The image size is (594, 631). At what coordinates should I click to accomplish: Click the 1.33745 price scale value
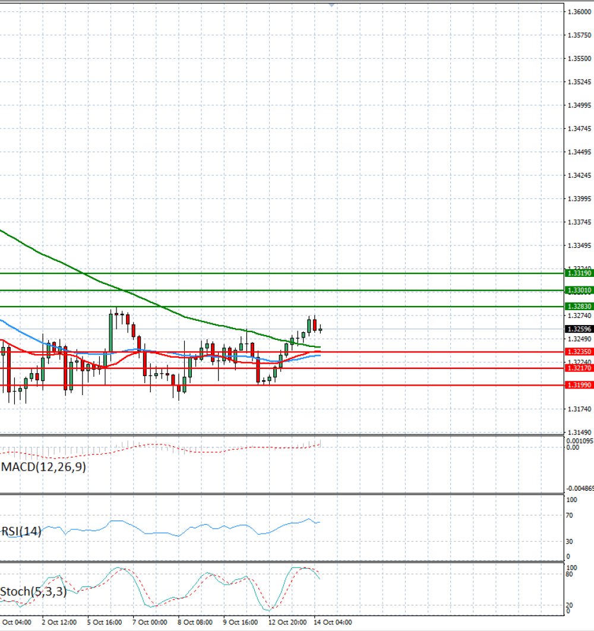[x=580, y=222]
